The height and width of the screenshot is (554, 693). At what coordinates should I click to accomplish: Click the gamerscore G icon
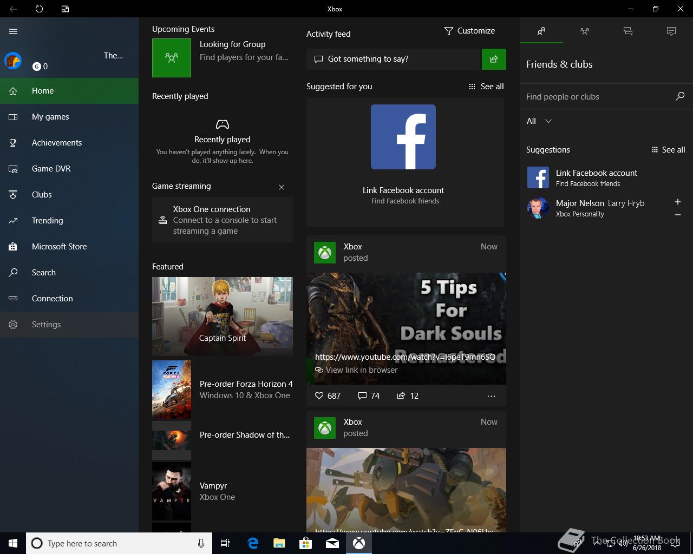click(37, 67)
